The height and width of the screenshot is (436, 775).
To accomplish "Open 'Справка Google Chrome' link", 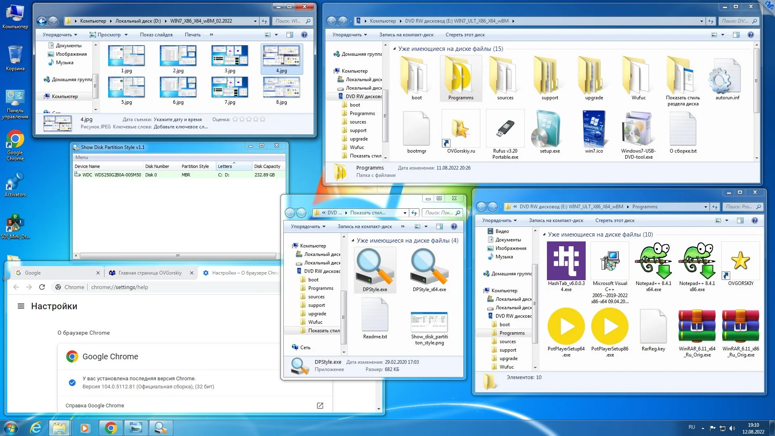I will 95,405.
